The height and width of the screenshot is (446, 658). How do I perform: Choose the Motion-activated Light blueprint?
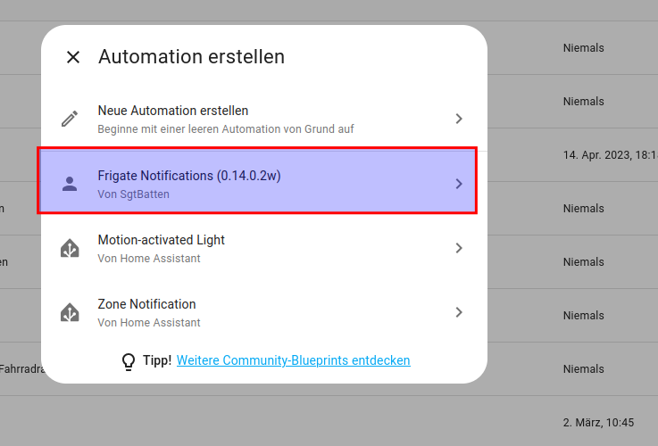(162, 240)
